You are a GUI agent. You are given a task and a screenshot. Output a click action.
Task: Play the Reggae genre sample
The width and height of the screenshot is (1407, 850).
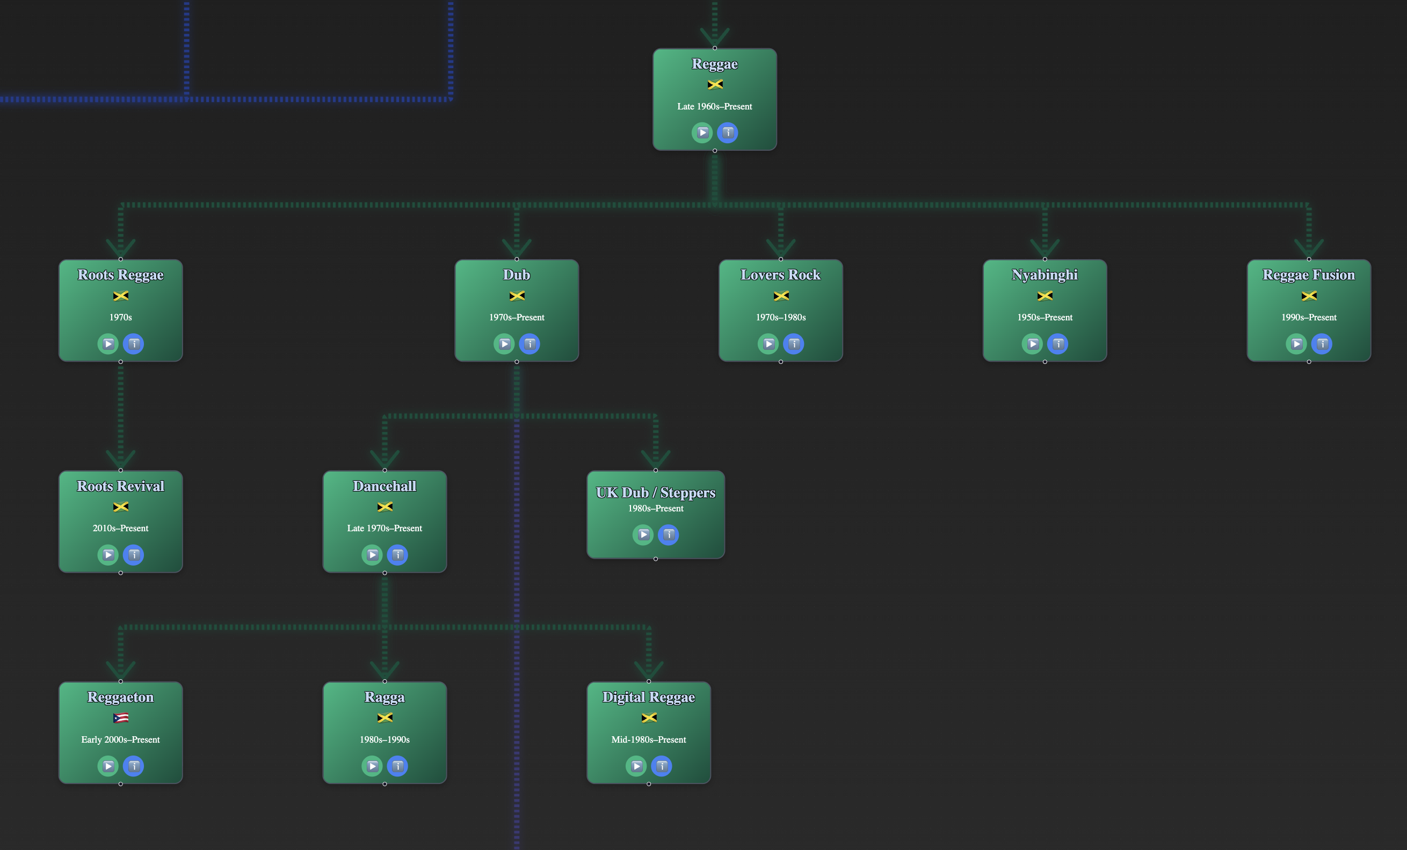702,133
